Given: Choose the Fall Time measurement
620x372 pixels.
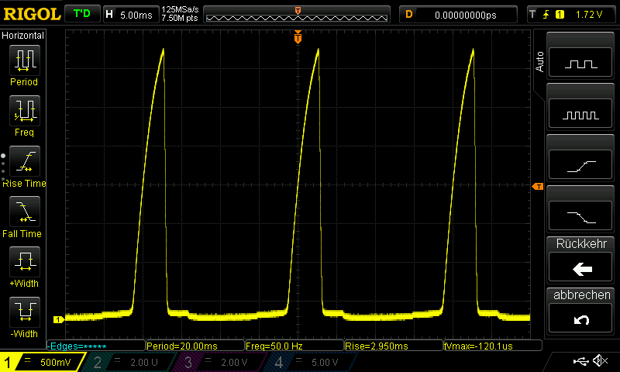Looking at the screenshot, I should point(24,213).
